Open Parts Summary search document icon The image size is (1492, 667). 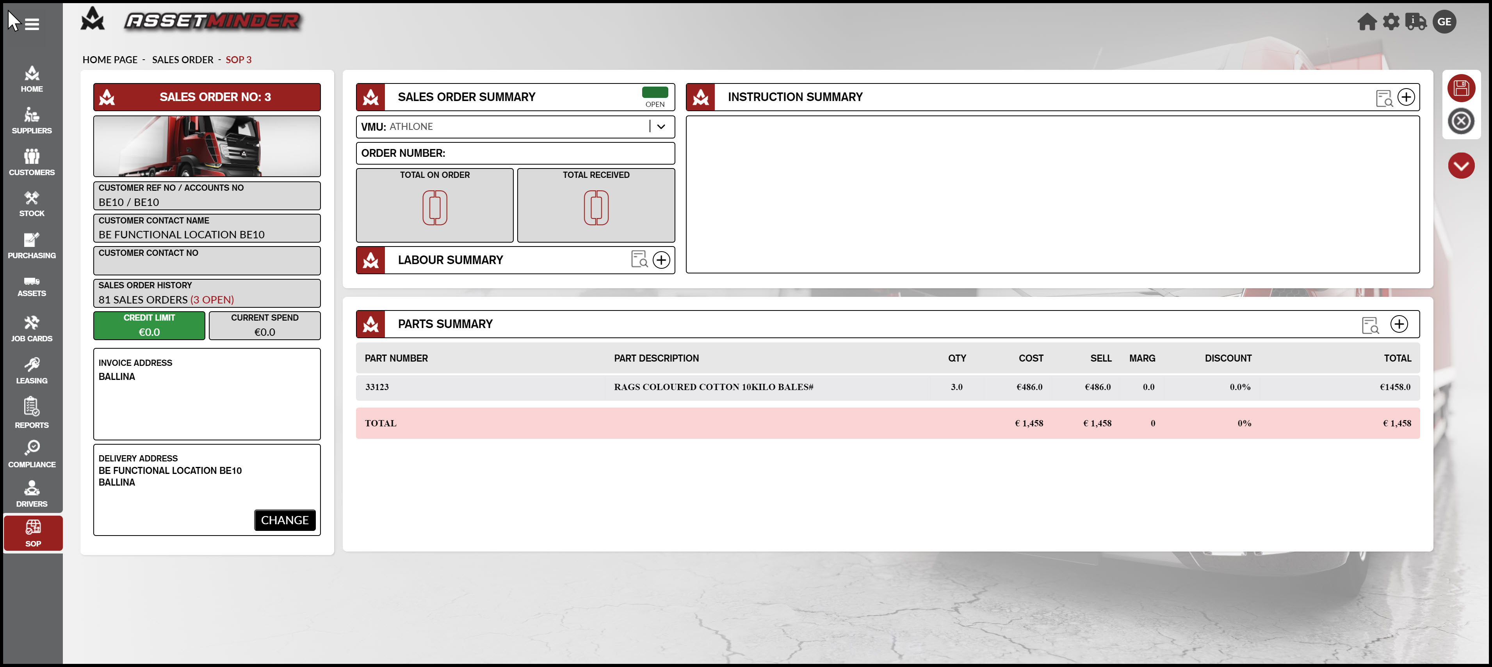(x=1370, y=325)
